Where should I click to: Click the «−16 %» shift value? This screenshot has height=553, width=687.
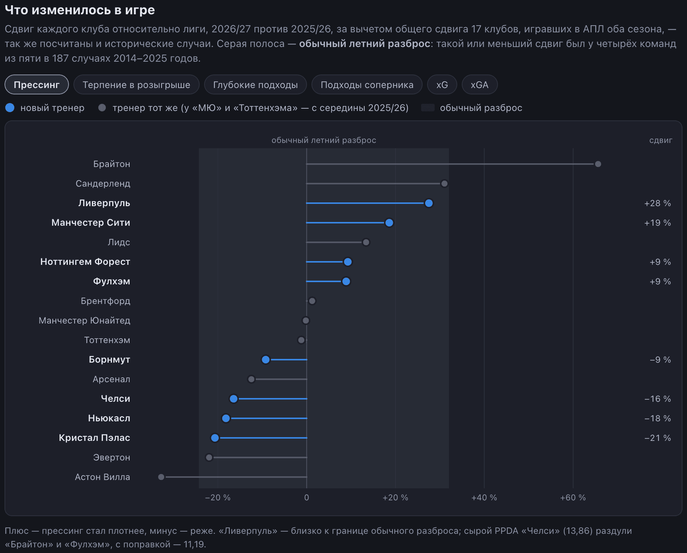(x=658, y=399)
